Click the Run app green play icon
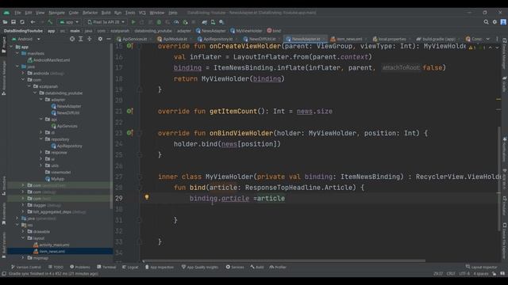The image size is (508, 285). [133, 22]
